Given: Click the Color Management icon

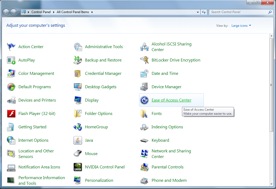Looking at the screenshot, I should click(x=11, y=74).
